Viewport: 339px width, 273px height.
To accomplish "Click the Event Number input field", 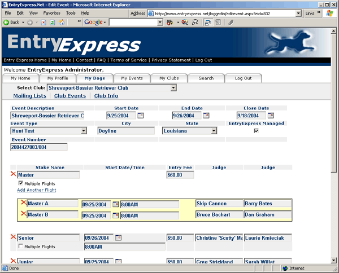I will click(38, 147).
